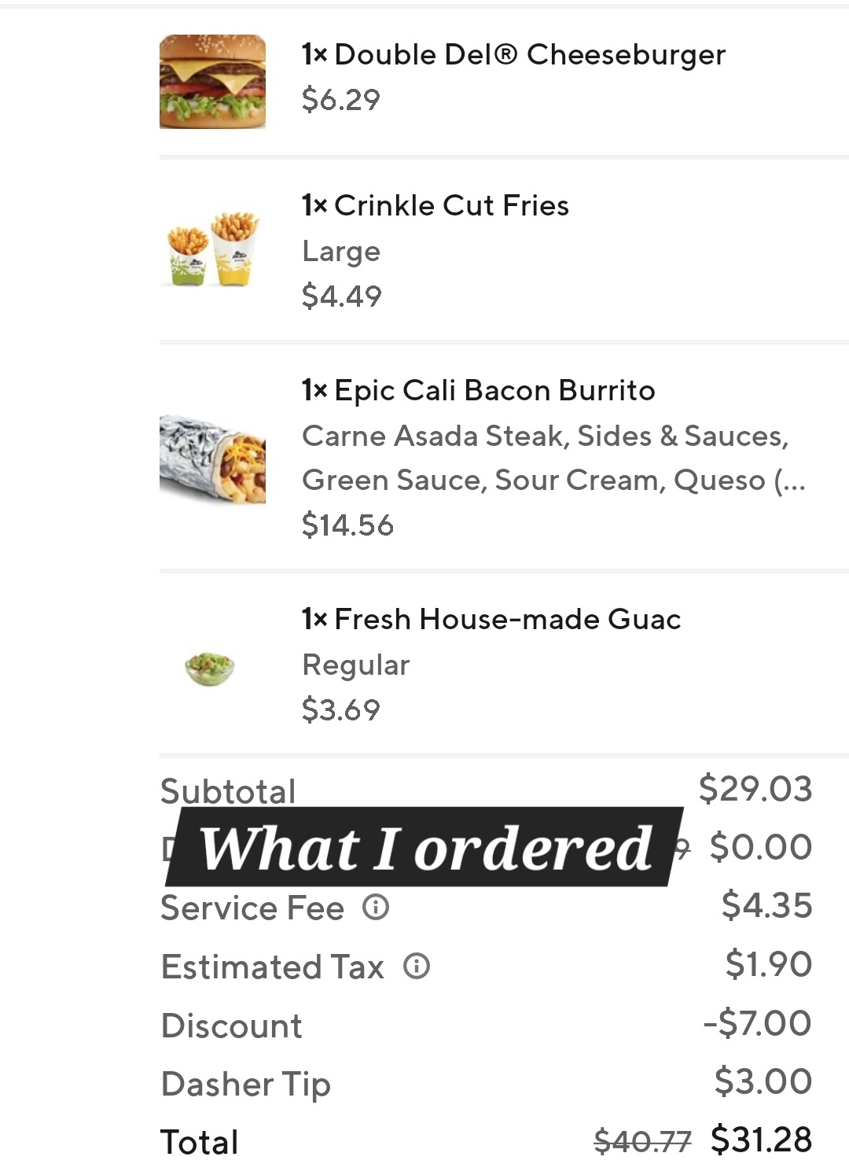The image size is (849, 1175).
Task: Click the Estimated Tax label
Action: point(272,967)
